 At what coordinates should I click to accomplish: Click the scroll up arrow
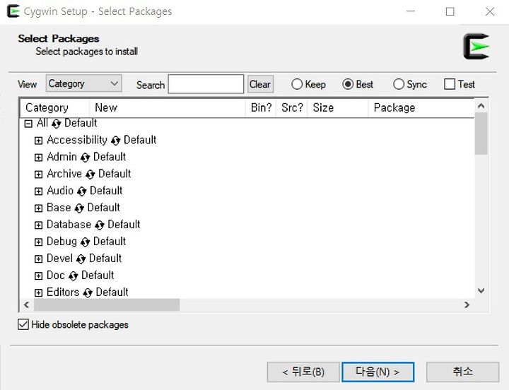coord(481,106)
